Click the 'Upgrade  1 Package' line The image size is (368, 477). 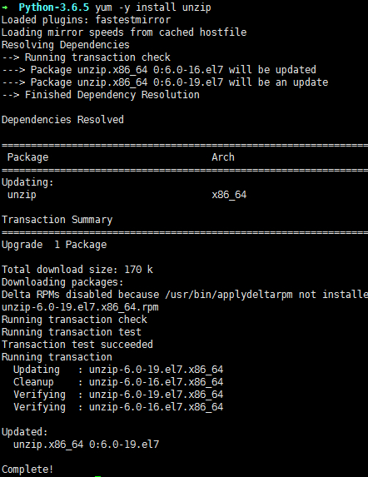54,245
